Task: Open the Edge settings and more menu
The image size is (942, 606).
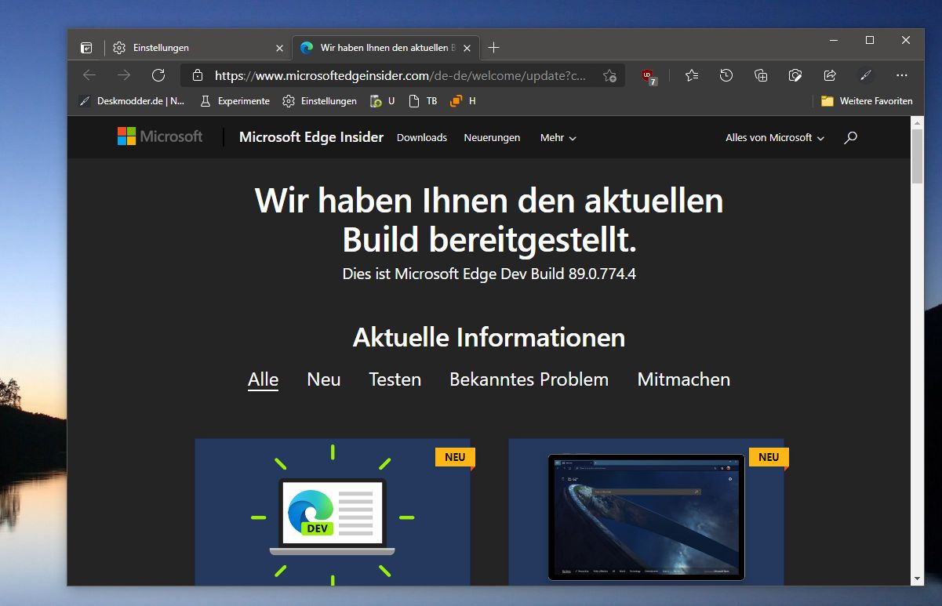Action: tap(901, 75)
